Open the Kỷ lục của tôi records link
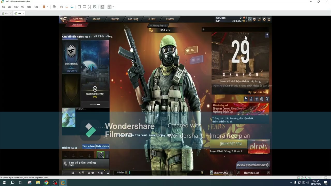Screen dimensions: 331x186 (258, 92)
